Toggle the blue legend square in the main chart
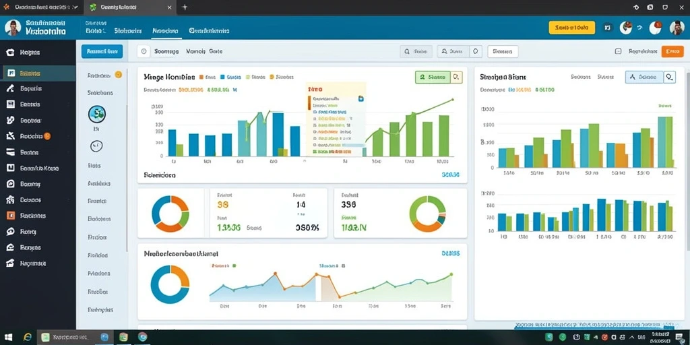Image resolution: width=690 pixels, height=345 pixels. (222, 77)
